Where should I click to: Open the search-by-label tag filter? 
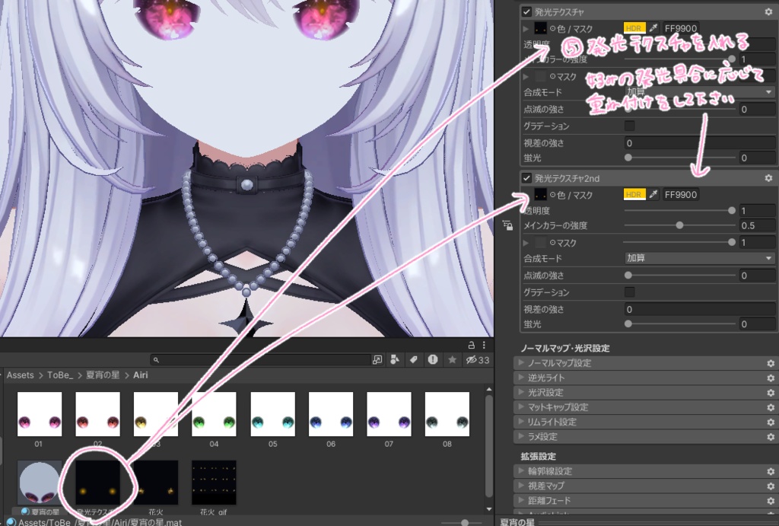[414, 360]
